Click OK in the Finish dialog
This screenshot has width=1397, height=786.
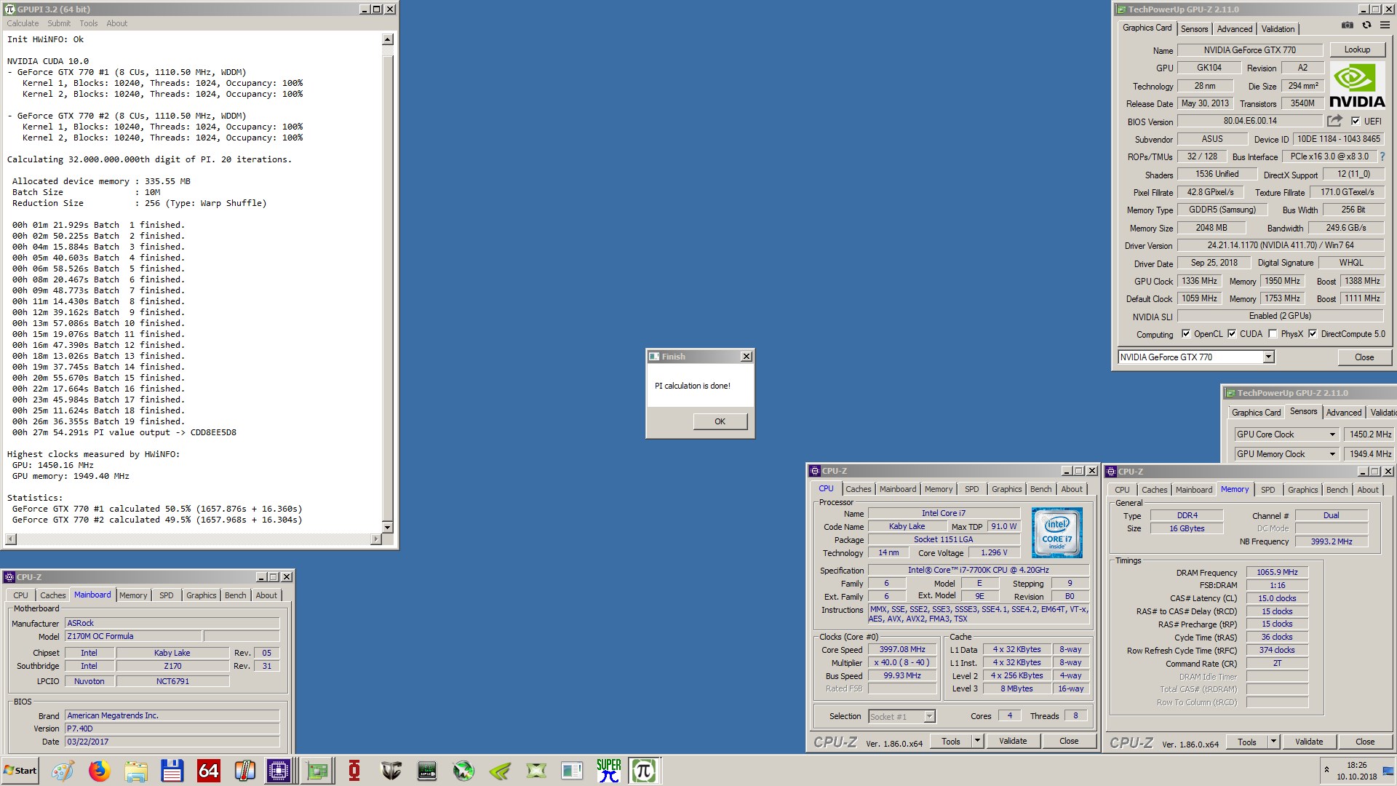[720, 421]
